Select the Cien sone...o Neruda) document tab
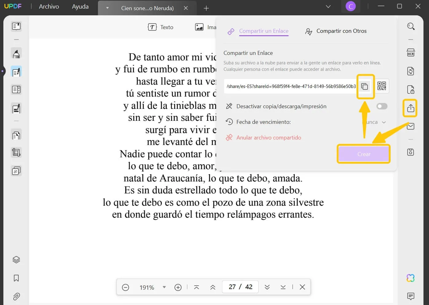The width and height of the screenshot is (429, 305). [147, 8]
